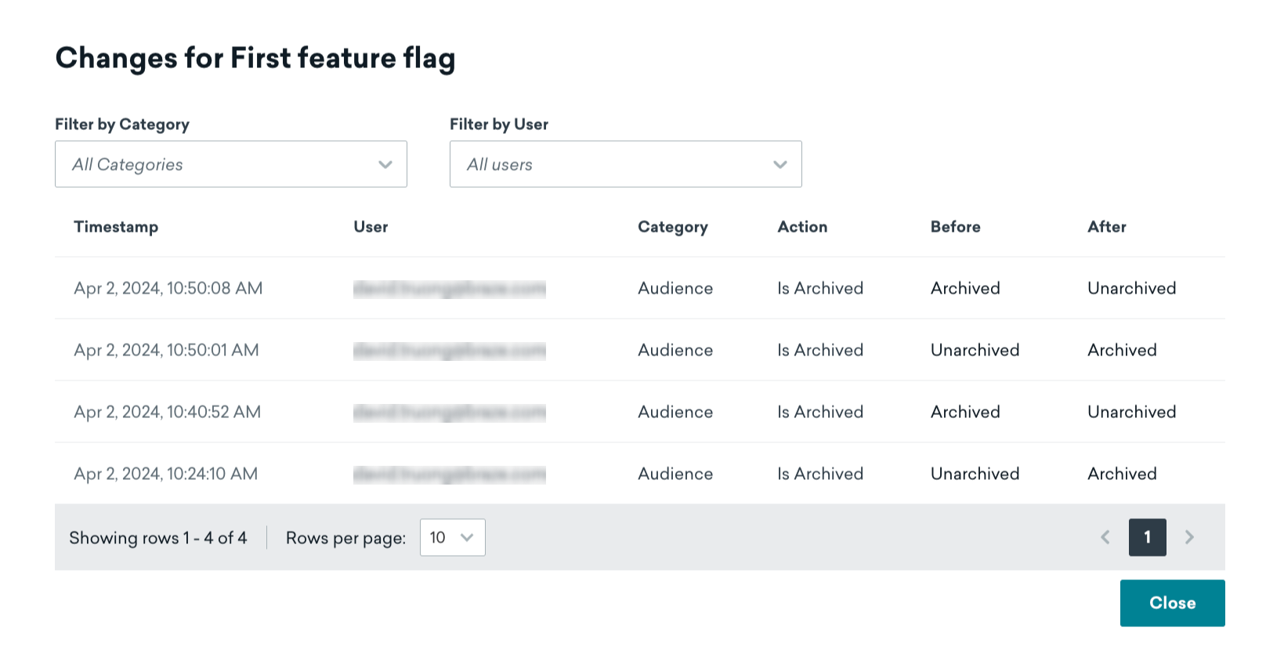Open the Filter by User dropdown
The width and height of the screenshot is (1266, 667).
[x=626, y=164]
